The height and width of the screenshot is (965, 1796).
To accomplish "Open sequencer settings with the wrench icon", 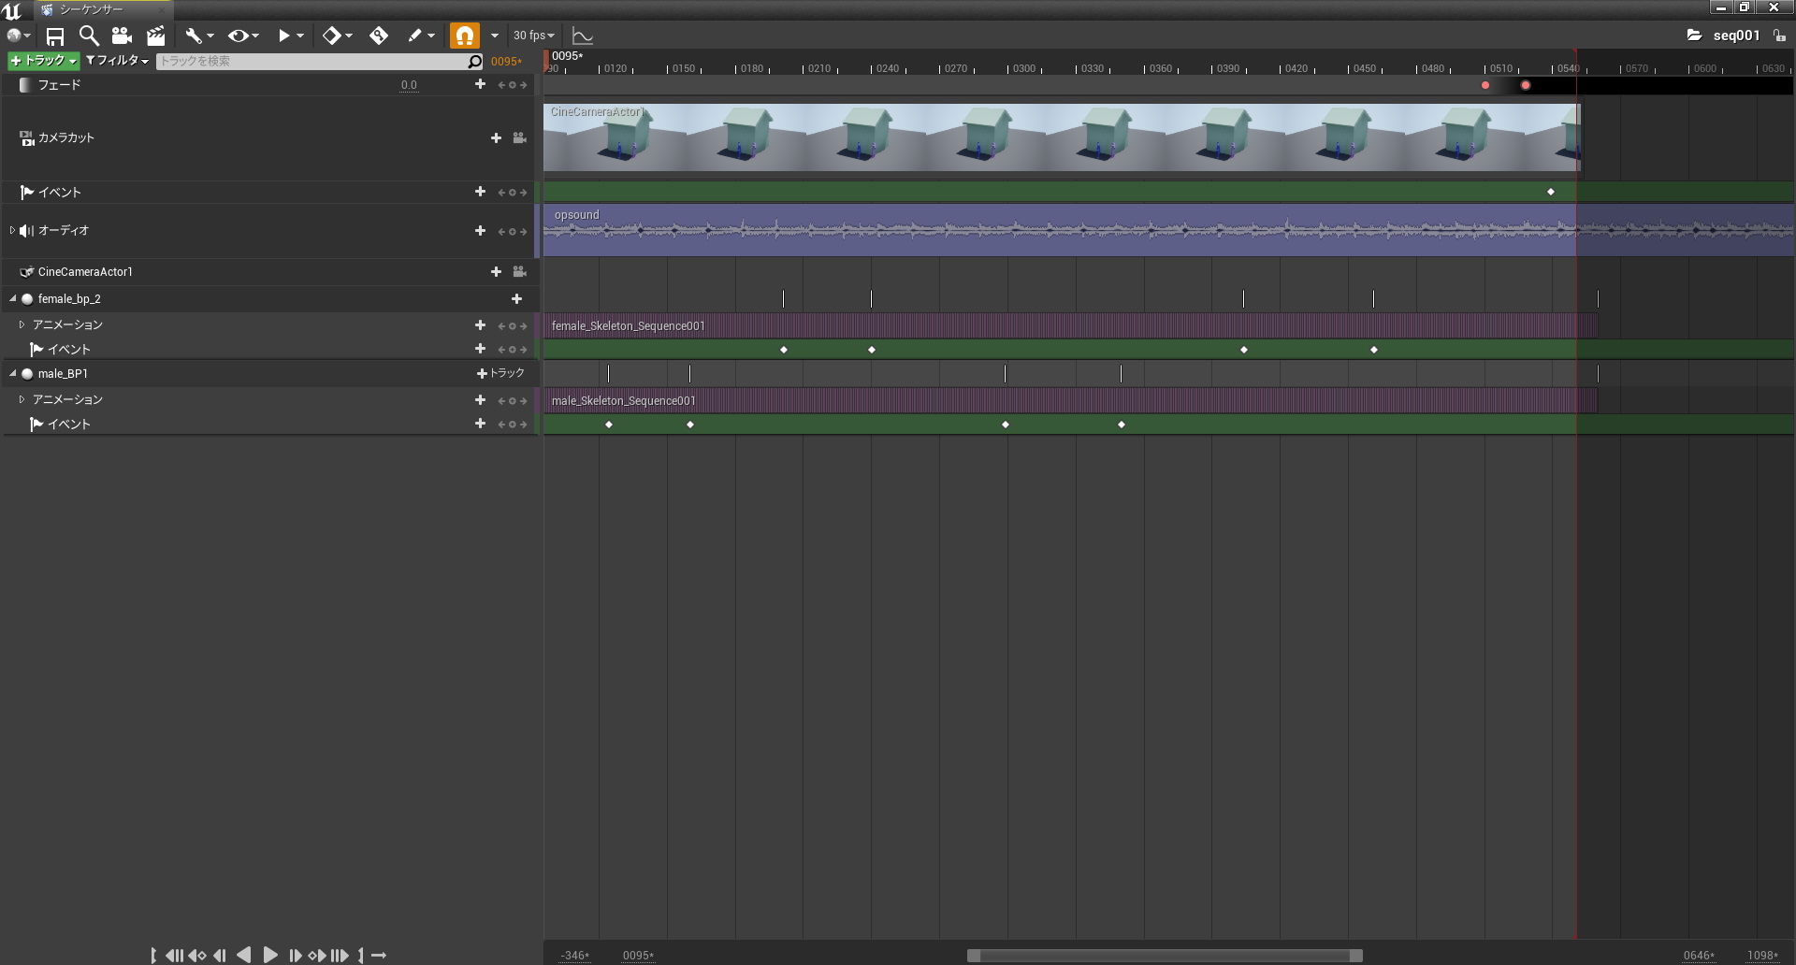I will tap(192, 36).
